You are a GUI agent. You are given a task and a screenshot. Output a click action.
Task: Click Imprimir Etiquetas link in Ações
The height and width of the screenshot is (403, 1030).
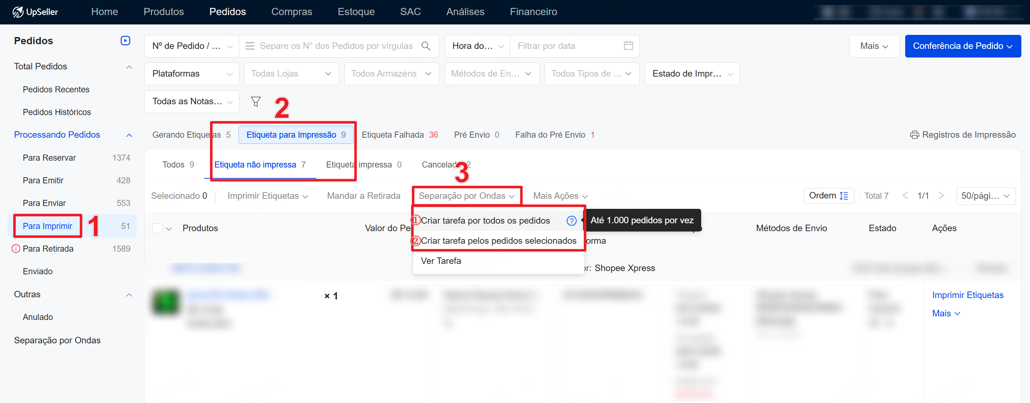pos(967,295)
